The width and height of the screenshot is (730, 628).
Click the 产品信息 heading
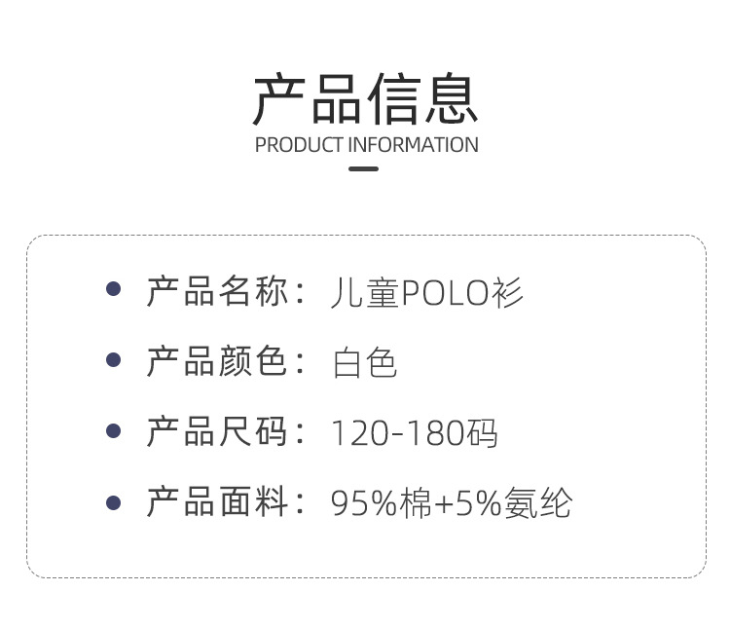pos(365,98)
